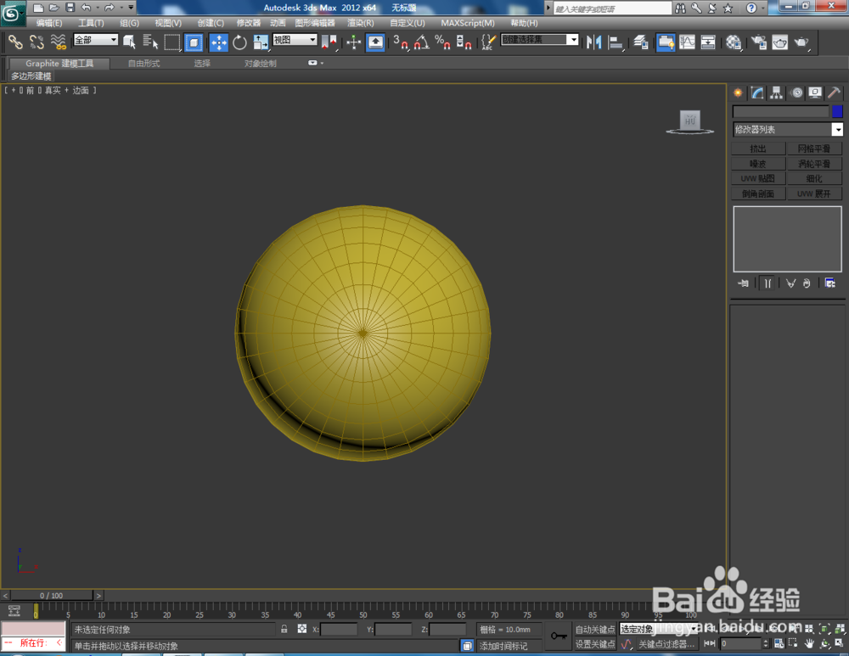The height and width of the screenshot is (656, 849).
Task: Toggle Keyboard Shortcut Override button
Action: pyautogui.click(x=375, y=42)
